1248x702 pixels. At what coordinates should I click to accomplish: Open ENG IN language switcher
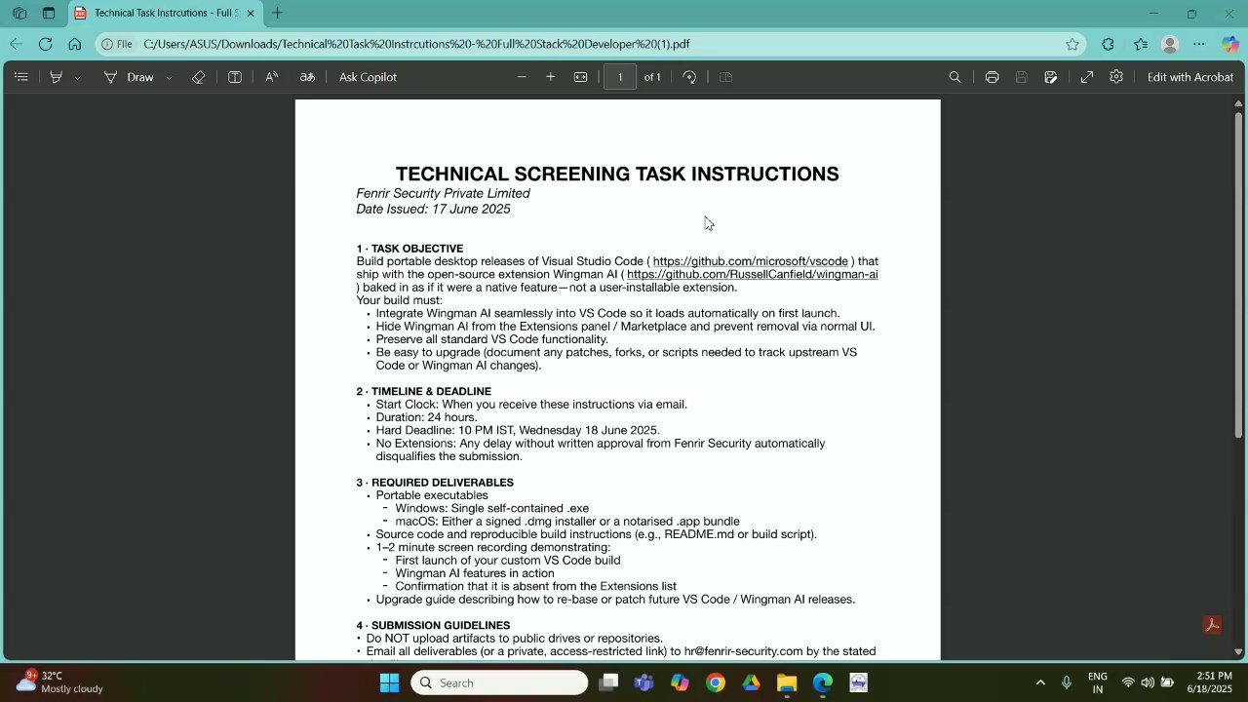pos(1097,682)
